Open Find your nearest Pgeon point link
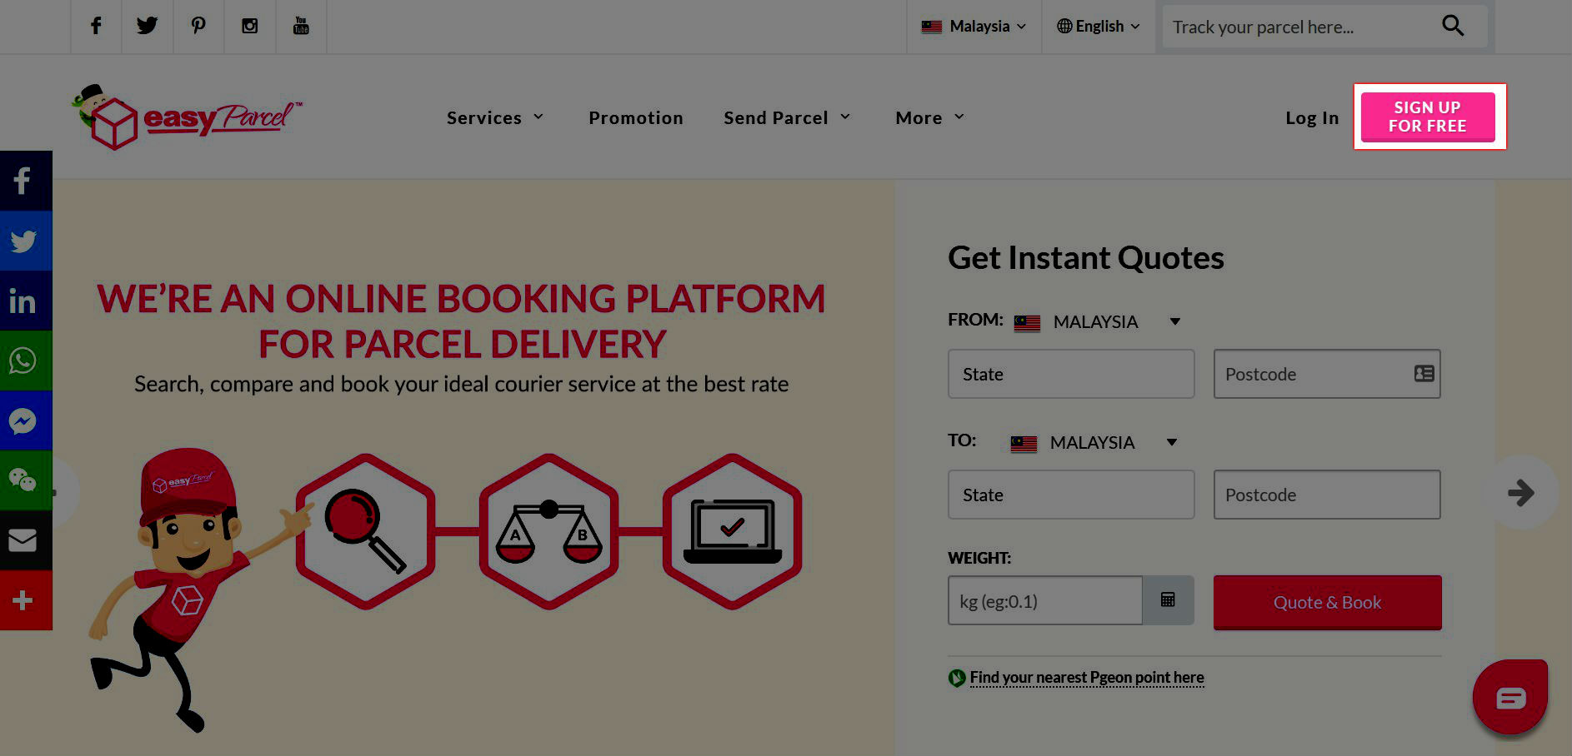The width and height of the screenshot is (1572, 756). [x=1087, y=677]
